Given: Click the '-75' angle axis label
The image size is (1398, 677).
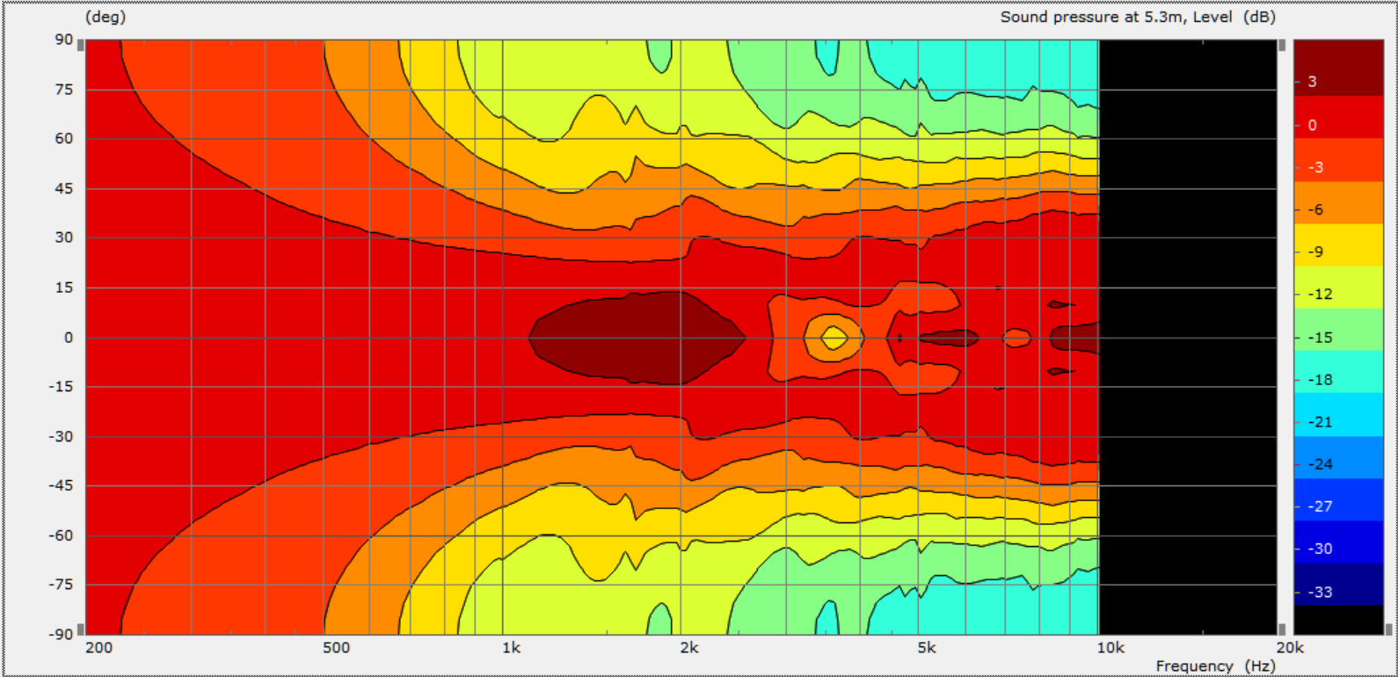Looking at the screenshot, I should point(62,586).
